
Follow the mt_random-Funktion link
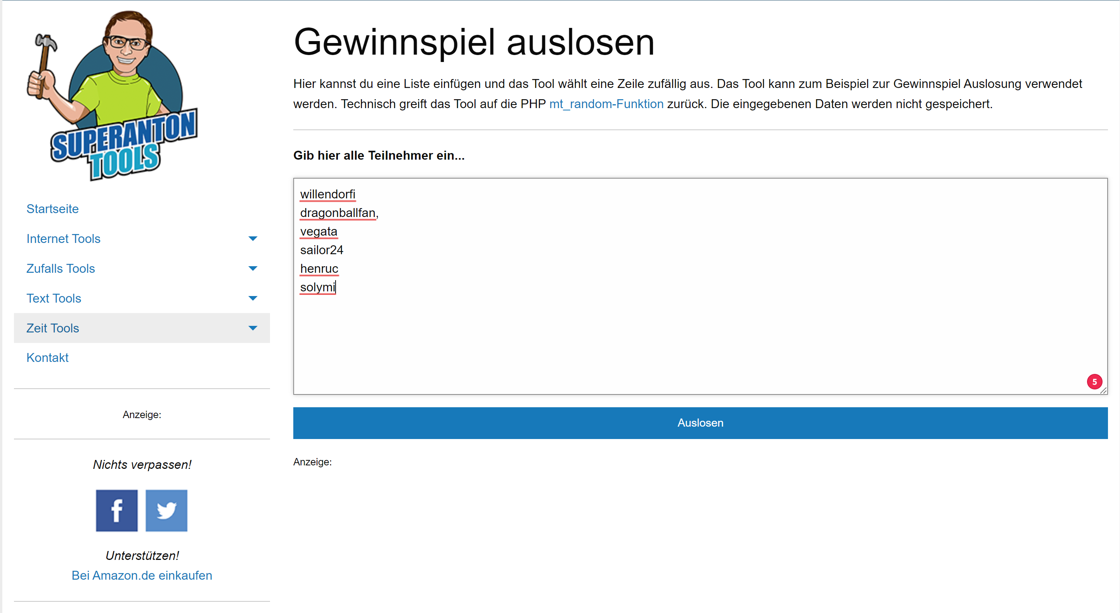pyautogui.click(x=606, y=104)
